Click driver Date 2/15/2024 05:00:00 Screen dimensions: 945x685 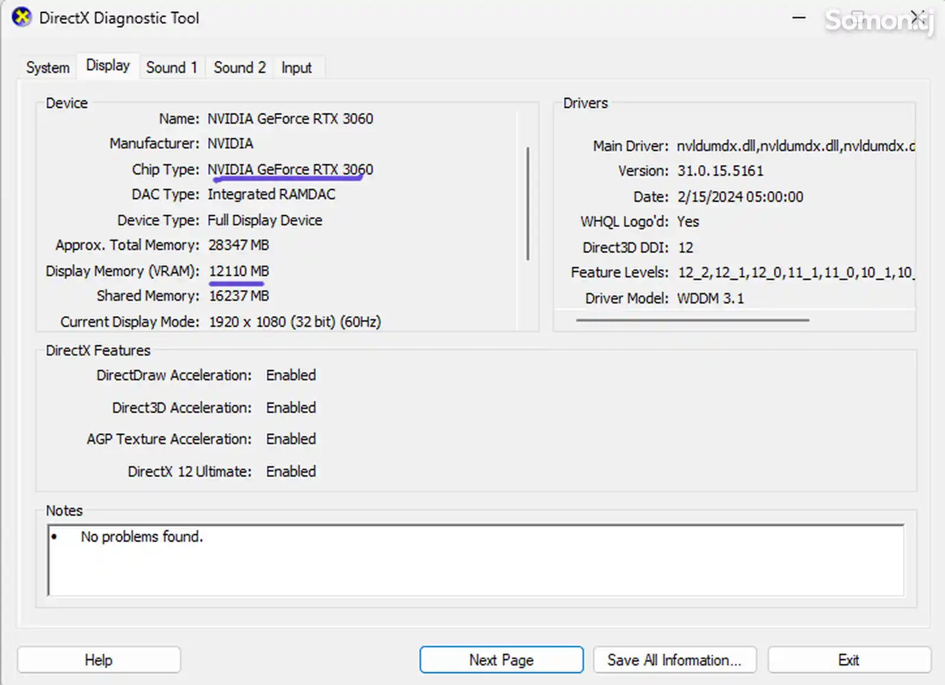(x=740, y=196)
